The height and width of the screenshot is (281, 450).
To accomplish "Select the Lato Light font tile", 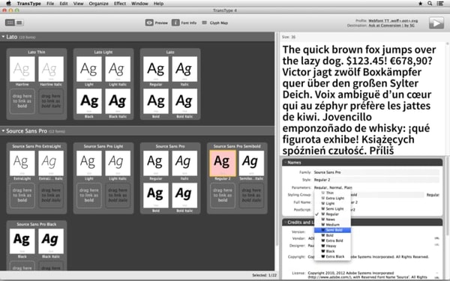I will [x=89, y=69].
